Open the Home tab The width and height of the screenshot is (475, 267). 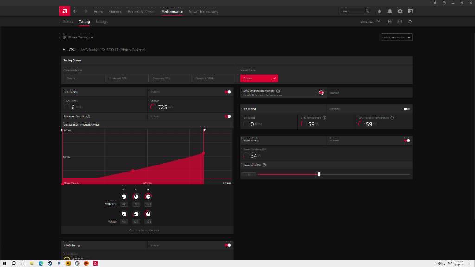tap(98, 12)
